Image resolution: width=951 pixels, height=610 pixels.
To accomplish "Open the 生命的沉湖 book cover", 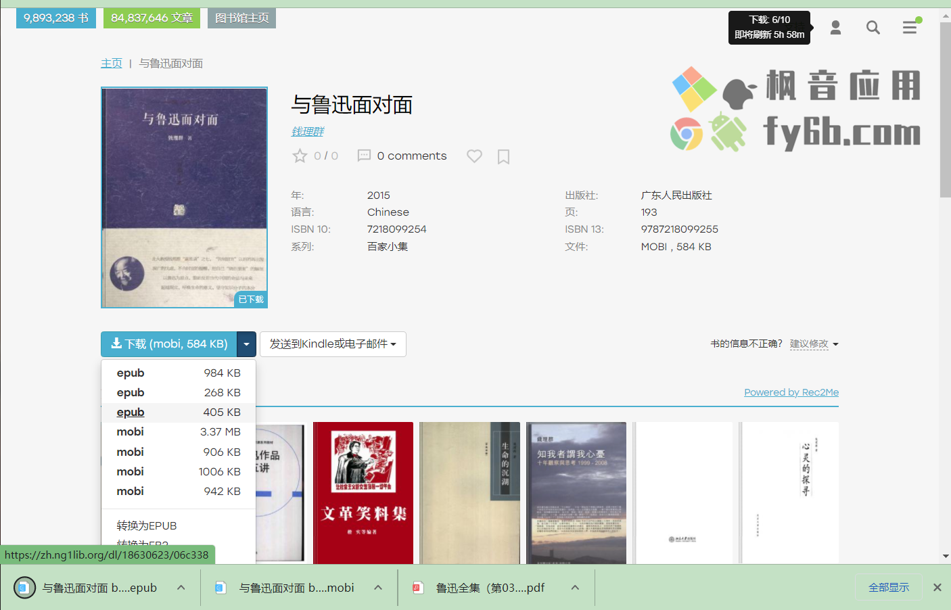I will point(469,492).
